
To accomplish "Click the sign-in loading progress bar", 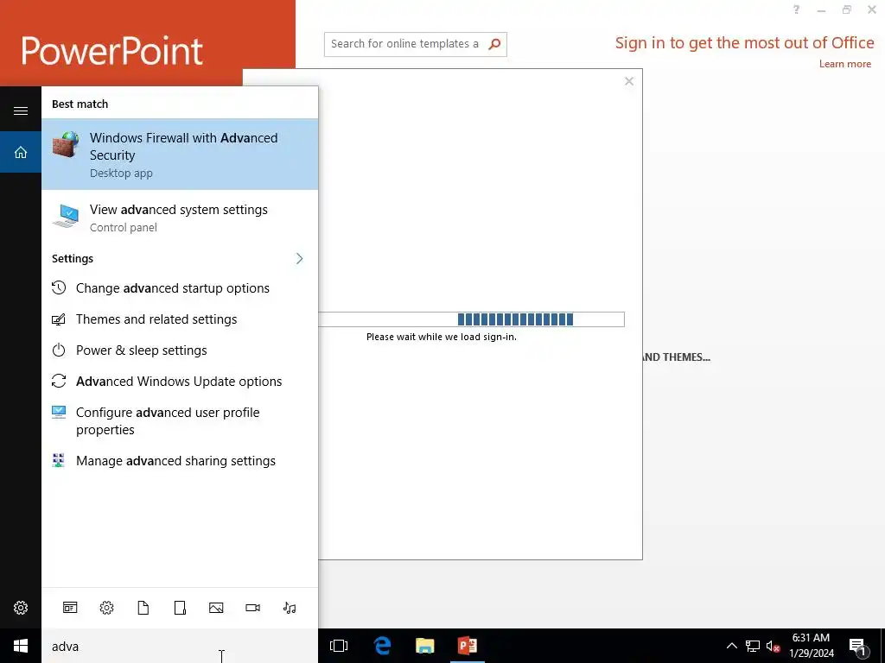I will click(471, 319).
